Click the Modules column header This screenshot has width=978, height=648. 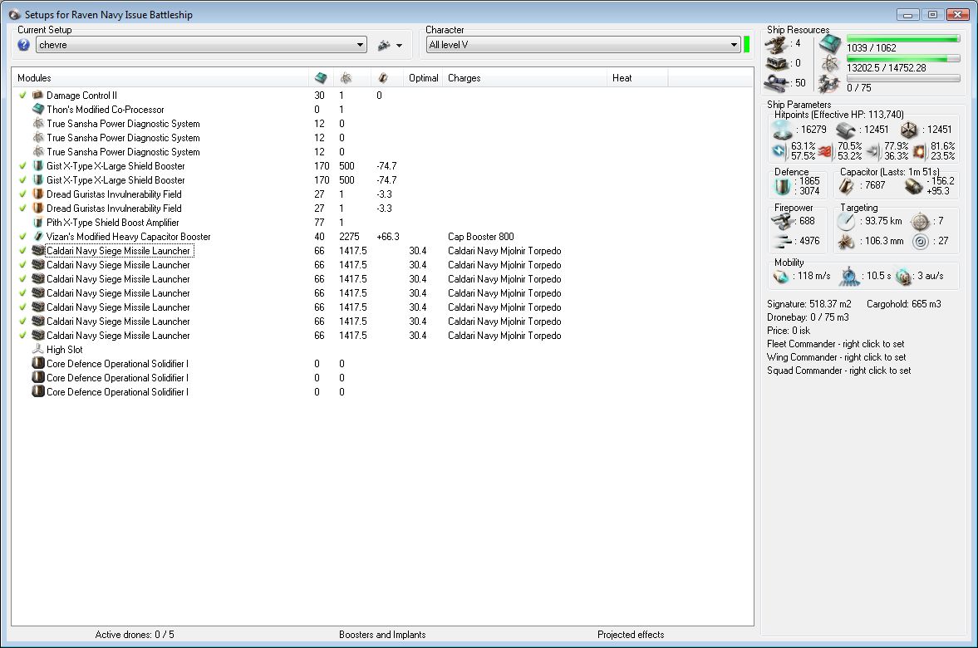pyautogui.click(x=160, y=78)
